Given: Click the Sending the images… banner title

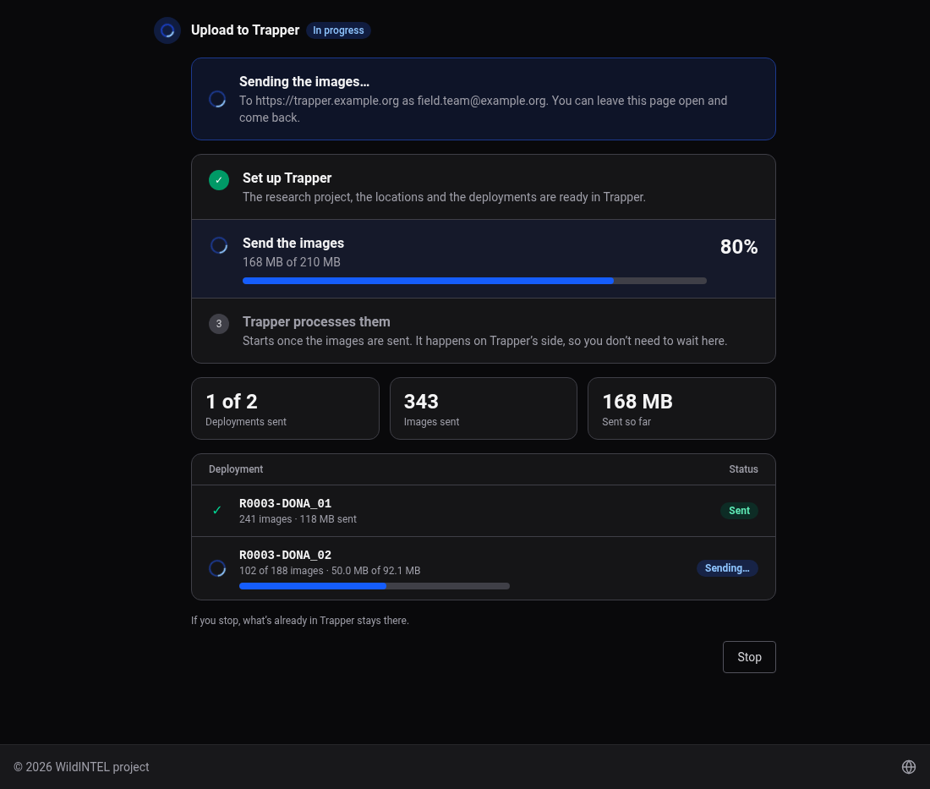Looking at the screenshot, I should pyautogui.click(x=304, y=82).
